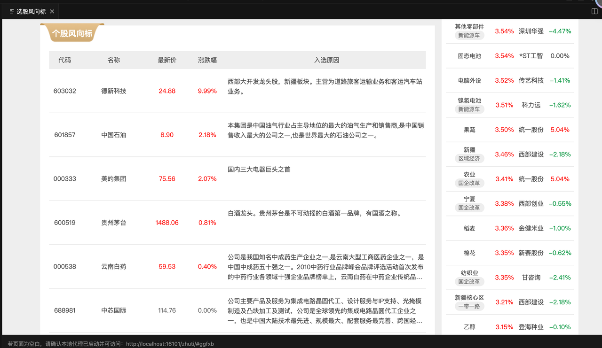Click the 最新价 column header
This screenshot has width=602, height=348.
167,60
